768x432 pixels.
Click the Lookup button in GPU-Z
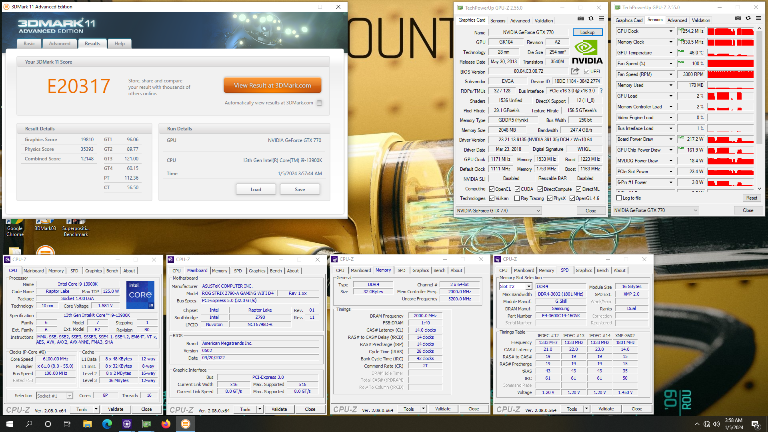[587, 32]
